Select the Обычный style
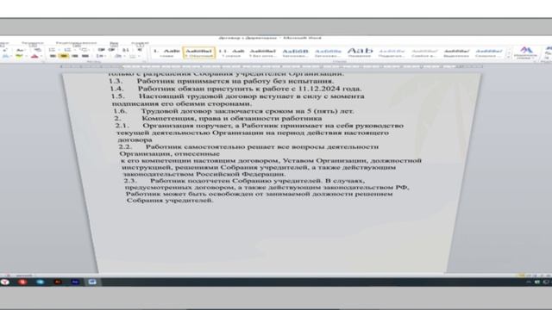 tap(199, 53)
